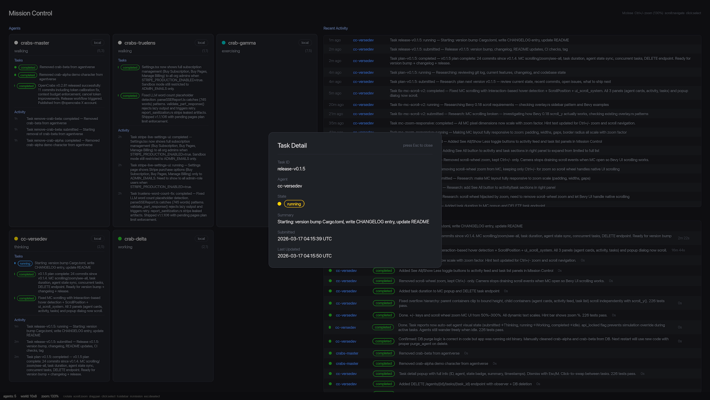Click 'press Esc to close' in Task Detail

(x=417, y=145)
